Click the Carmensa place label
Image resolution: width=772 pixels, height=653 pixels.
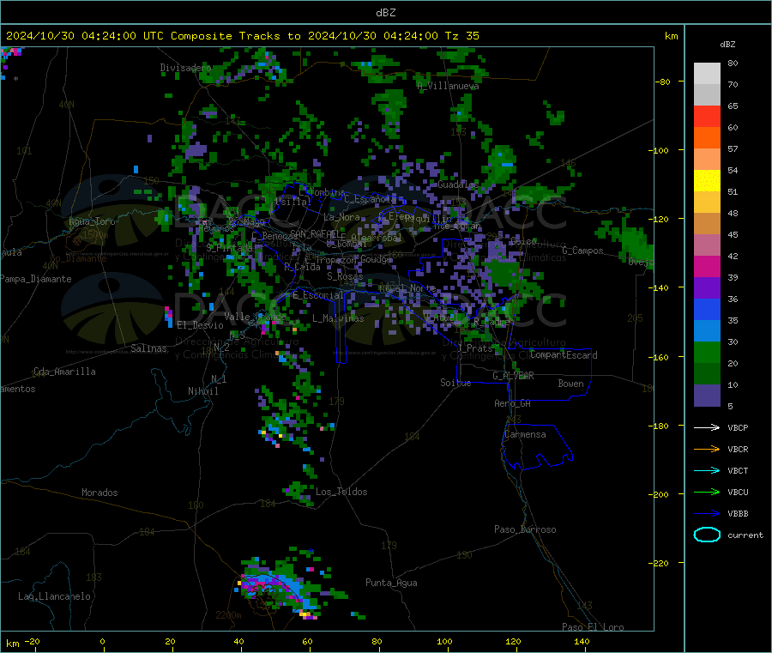pyautogui.click(x=525, y=434)
